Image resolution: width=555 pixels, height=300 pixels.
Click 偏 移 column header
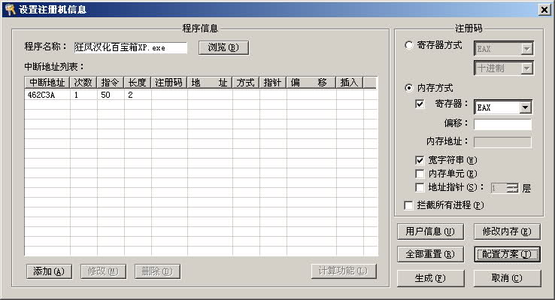click(x=311, y=83)
